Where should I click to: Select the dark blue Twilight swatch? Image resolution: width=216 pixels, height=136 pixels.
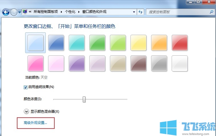[56, 43]
